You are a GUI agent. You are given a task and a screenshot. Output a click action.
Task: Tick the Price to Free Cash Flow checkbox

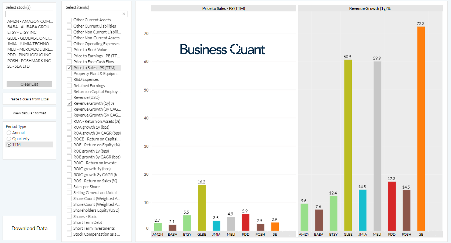69,62
